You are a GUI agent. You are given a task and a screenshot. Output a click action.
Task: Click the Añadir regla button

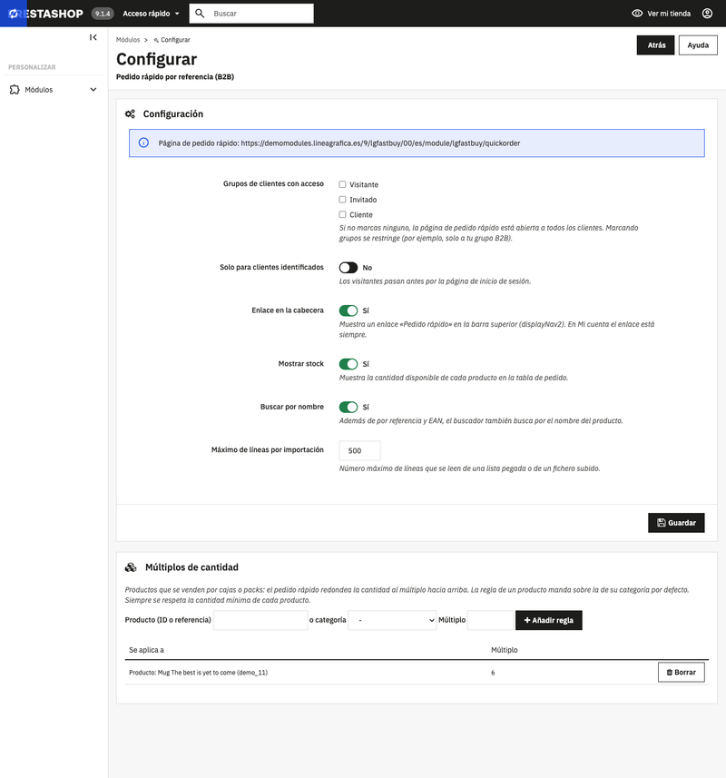pos(548,620)
